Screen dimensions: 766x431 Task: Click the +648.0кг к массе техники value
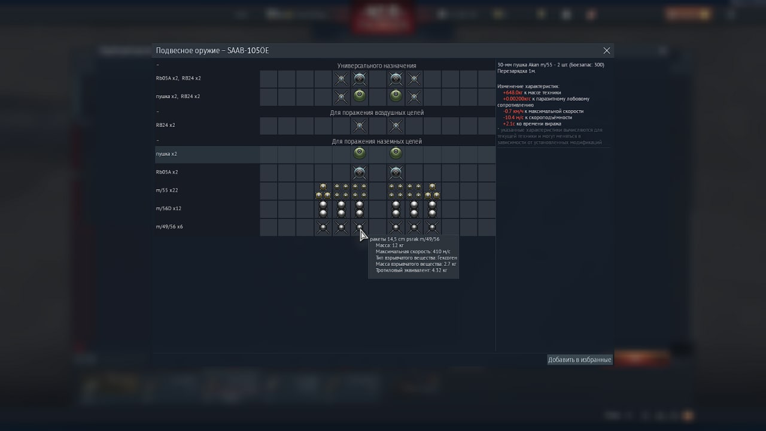click(531, 93)
